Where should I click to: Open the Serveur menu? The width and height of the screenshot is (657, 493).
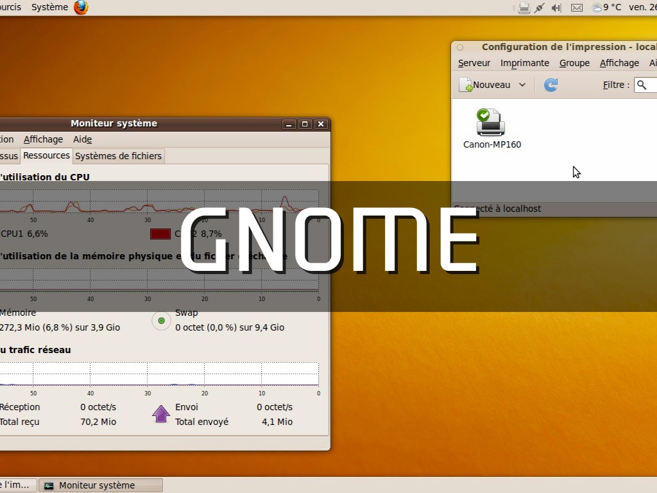point(474,63)
